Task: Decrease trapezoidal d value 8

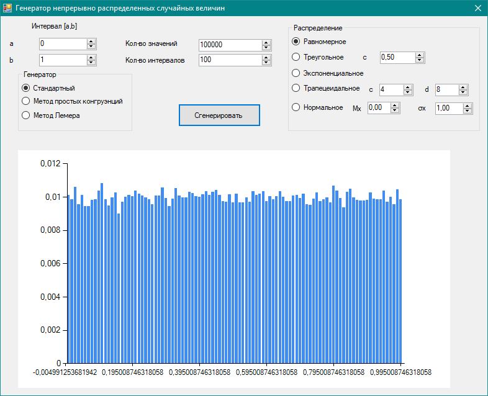Action: (463, 92)
